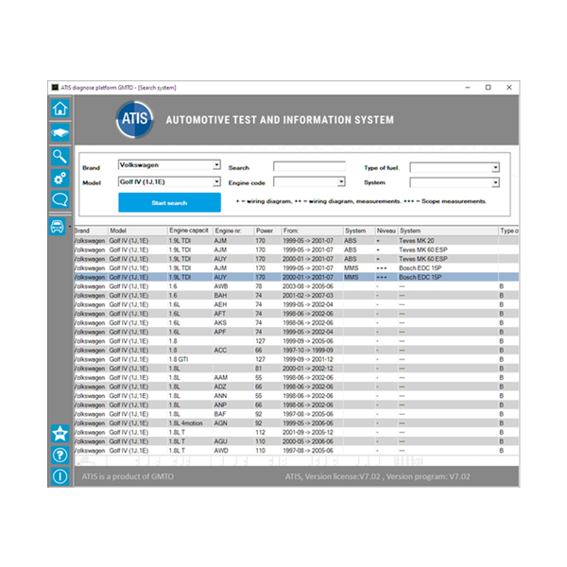The image size is (567, 567).
Task: Click the date 2000-01 -> 2002-12
Action: point(308,369)
